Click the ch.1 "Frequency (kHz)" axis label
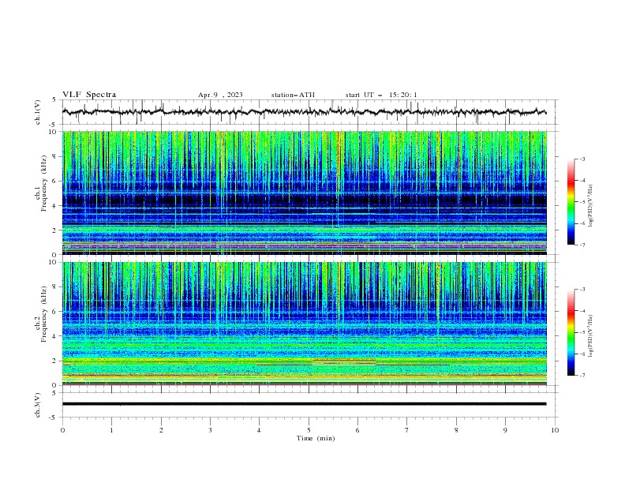This screenshot has width=625, height=483. 44,182
